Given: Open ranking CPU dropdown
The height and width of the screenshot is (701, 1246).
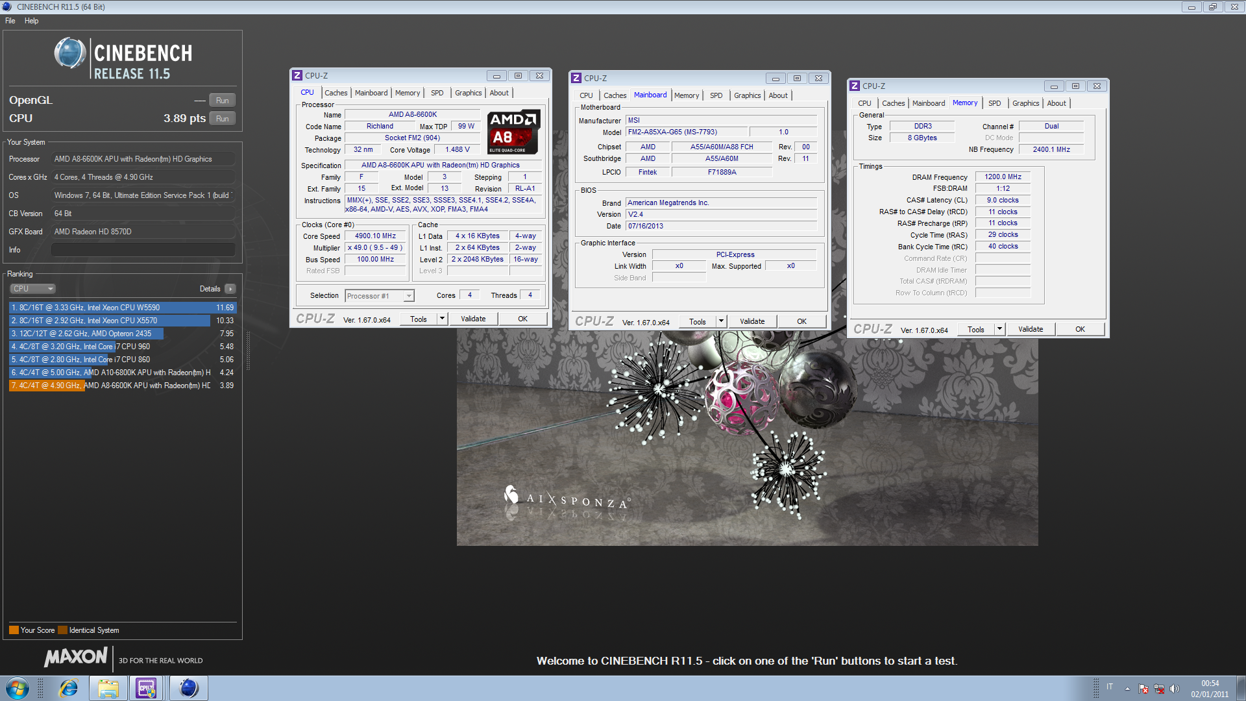Looking at the screenshot, I should pos(32,289).
